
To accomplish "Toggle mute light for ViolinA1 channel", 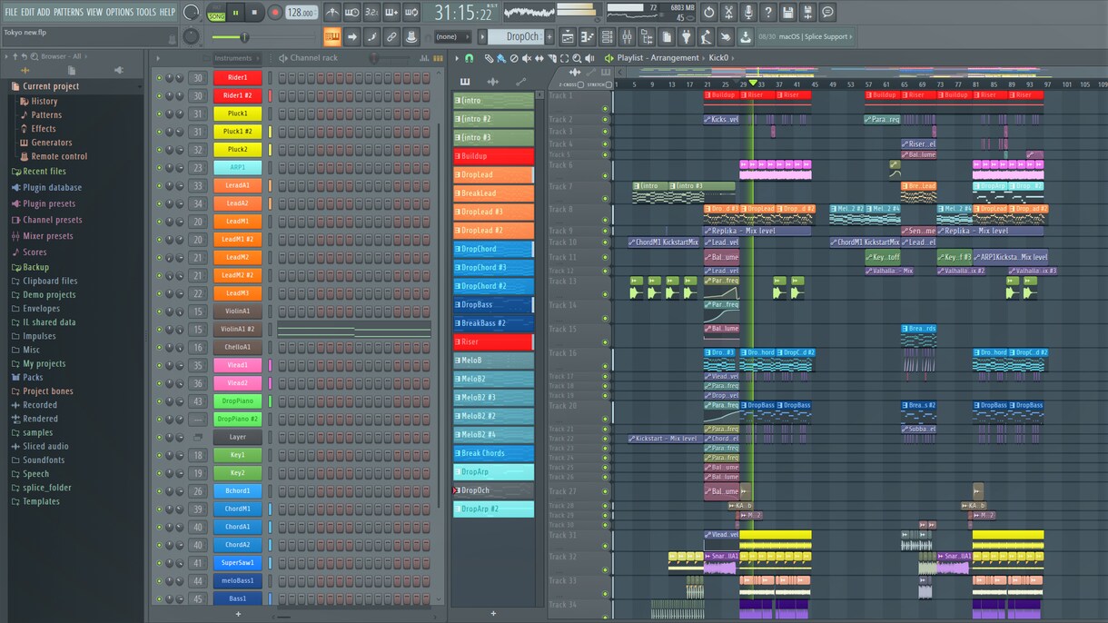I will coord(159,311).
